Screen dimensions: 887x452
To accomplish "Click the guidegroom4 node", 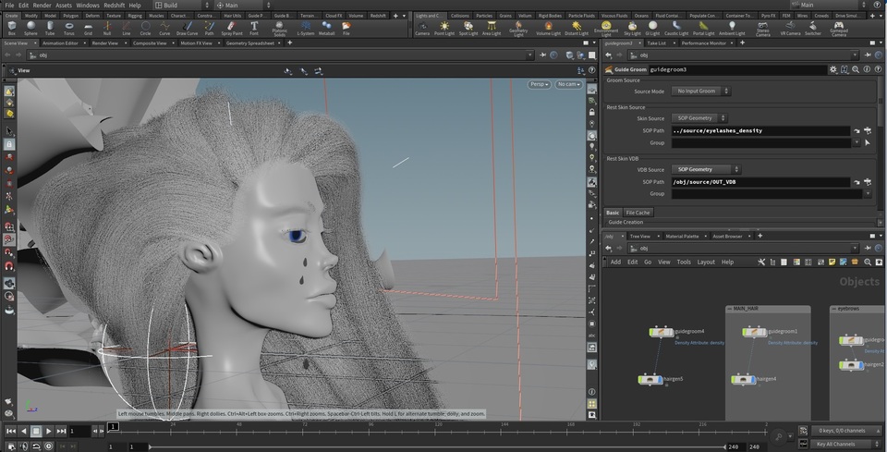I will tap(661, 331).
